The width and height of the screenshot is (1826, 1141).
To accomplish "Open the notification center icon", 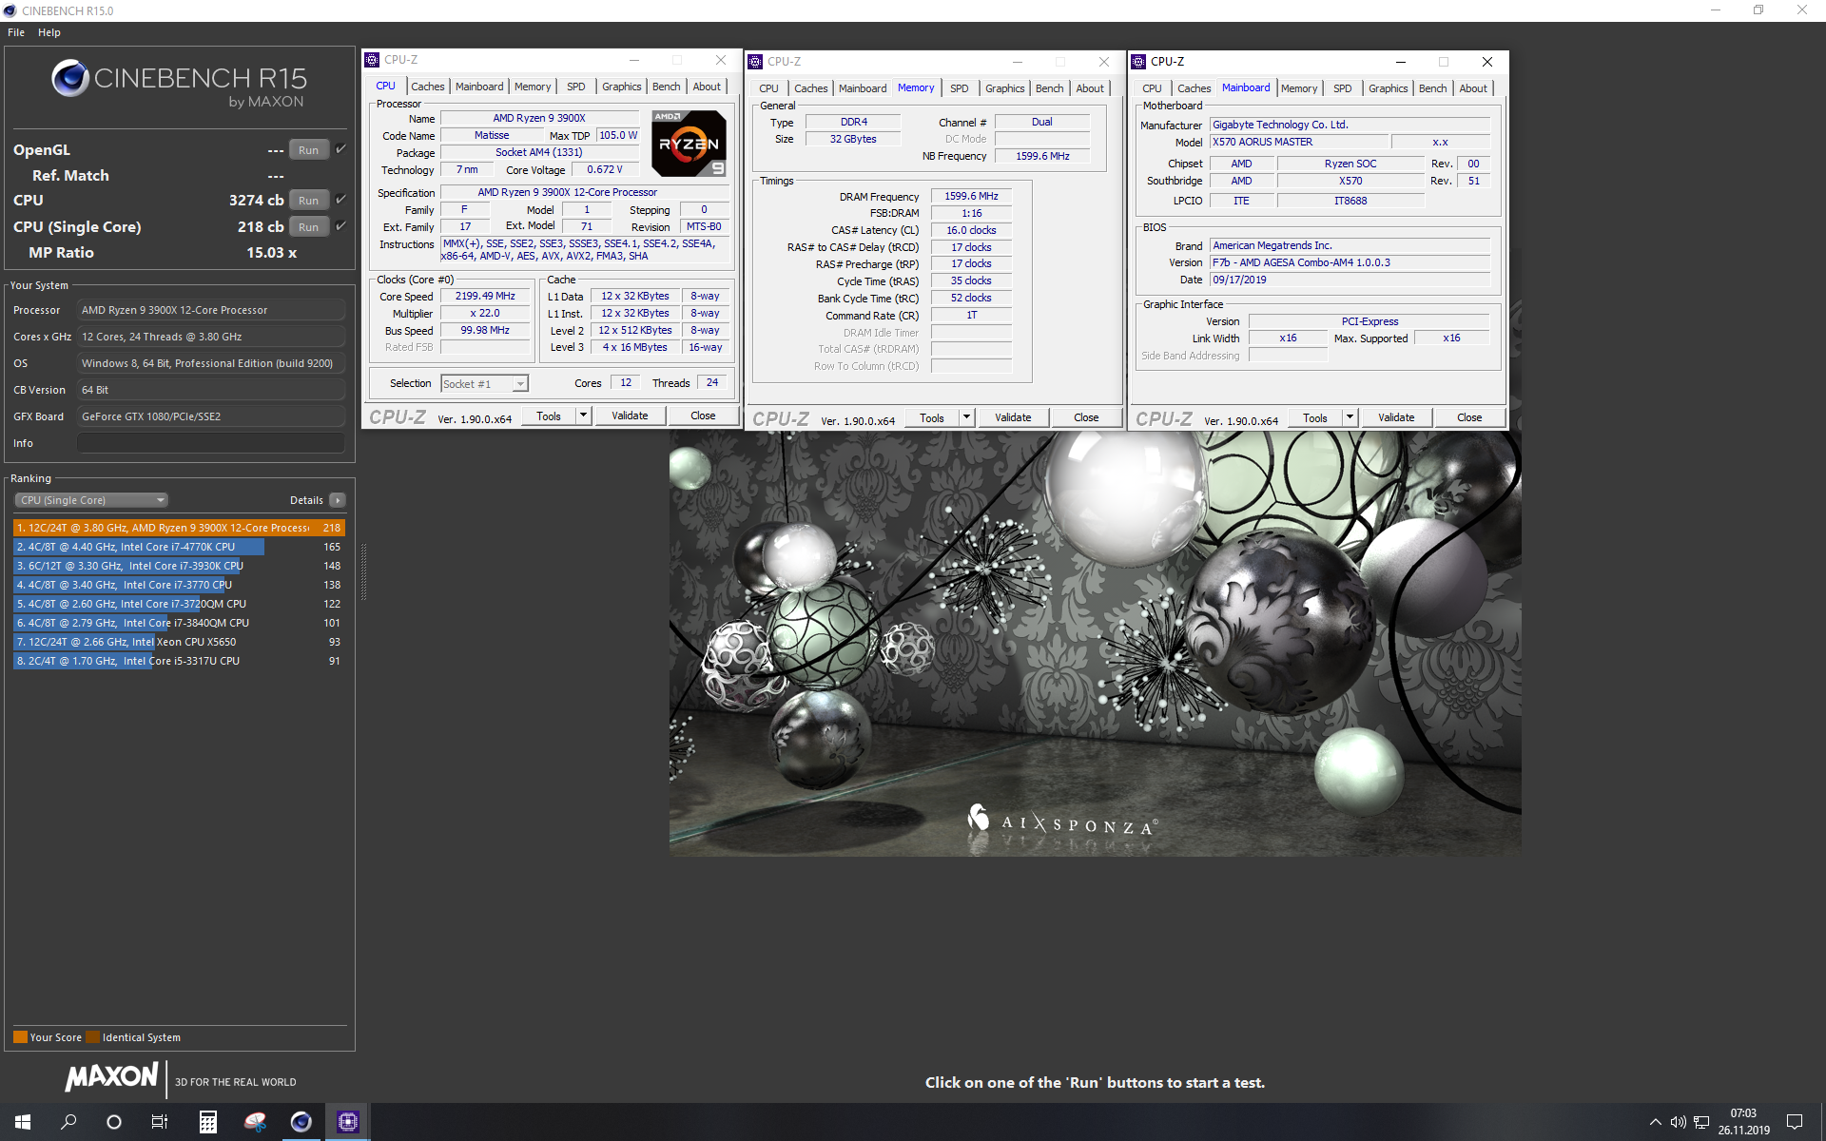I will tap(1795, 1122).
